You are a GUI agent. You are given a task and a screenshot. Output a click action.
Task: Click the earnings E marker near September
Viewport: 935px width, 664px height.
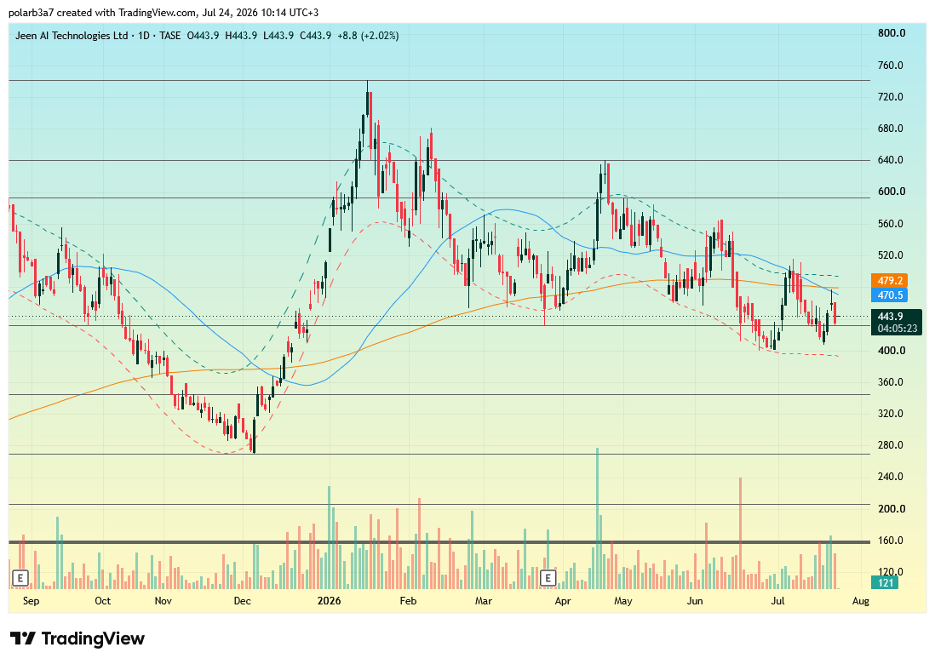coord(20,577)
